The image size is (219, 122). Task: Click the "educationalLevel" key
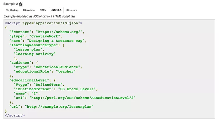[x=29, y=80]
